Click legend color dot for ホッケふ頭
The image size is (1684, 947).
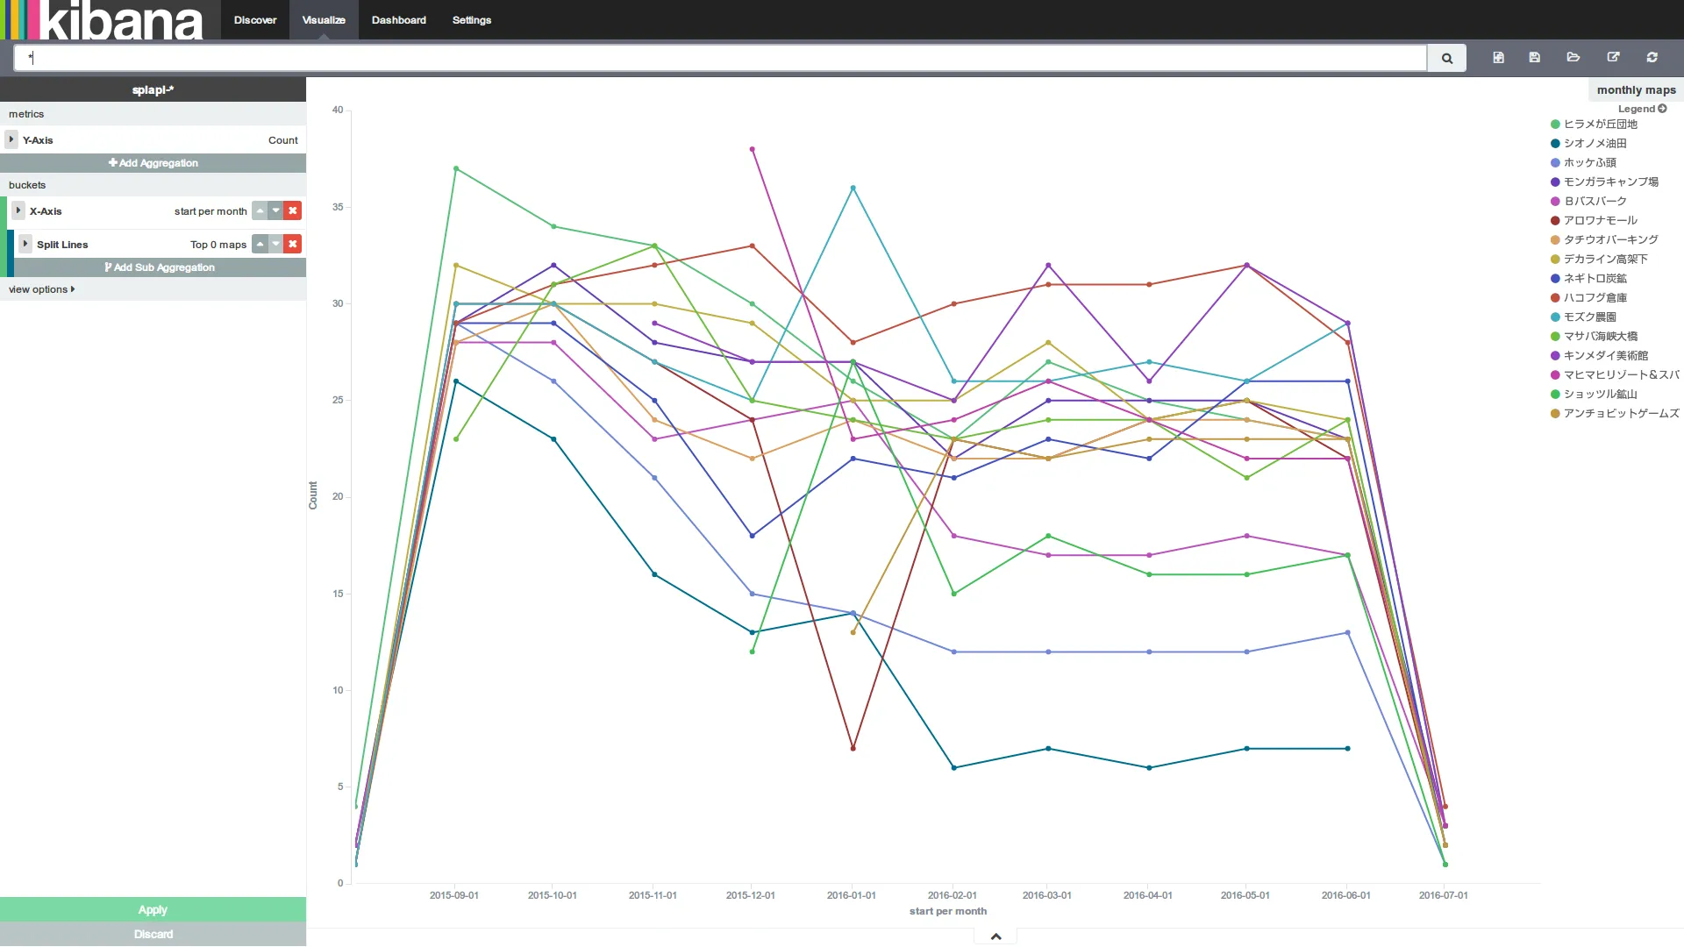1555,163
